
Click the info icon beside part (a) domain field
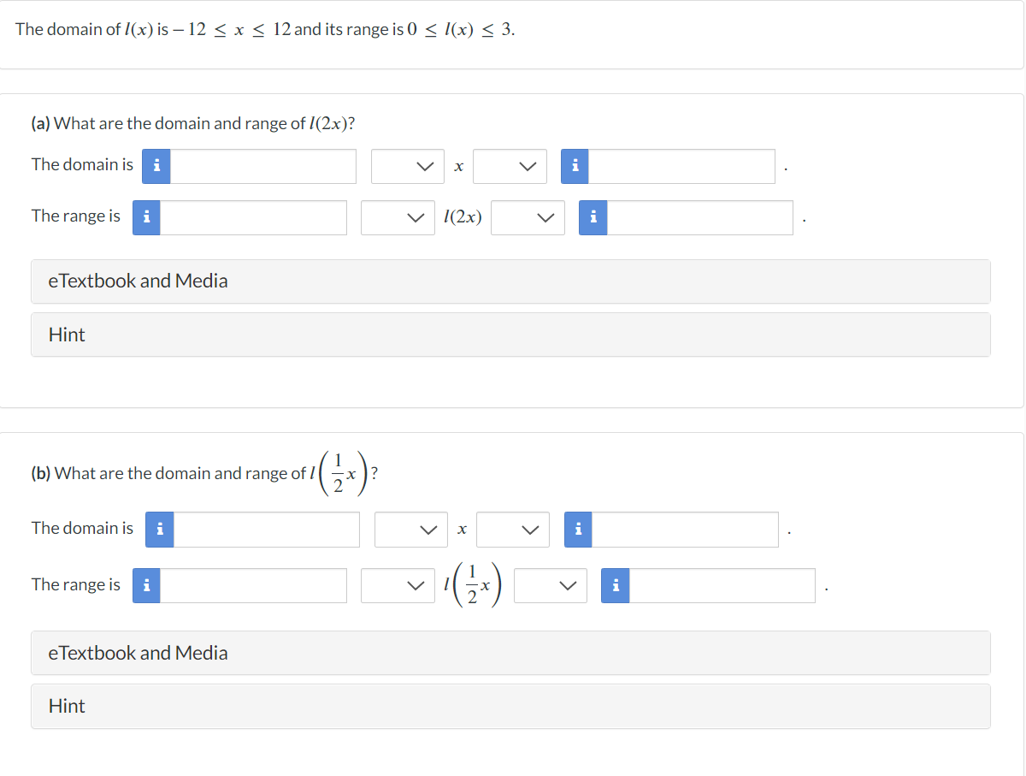click(156, 166)
